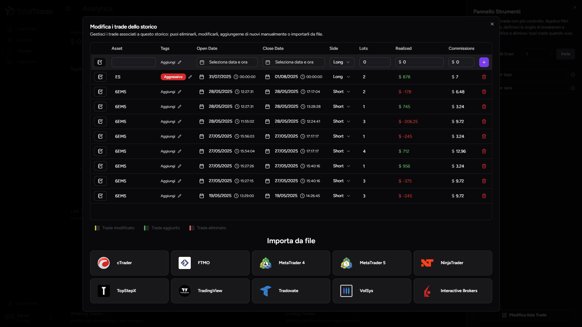Import trades from Interactive Brokers
This screenshot has width=582, height=327.
pos(453,291)
